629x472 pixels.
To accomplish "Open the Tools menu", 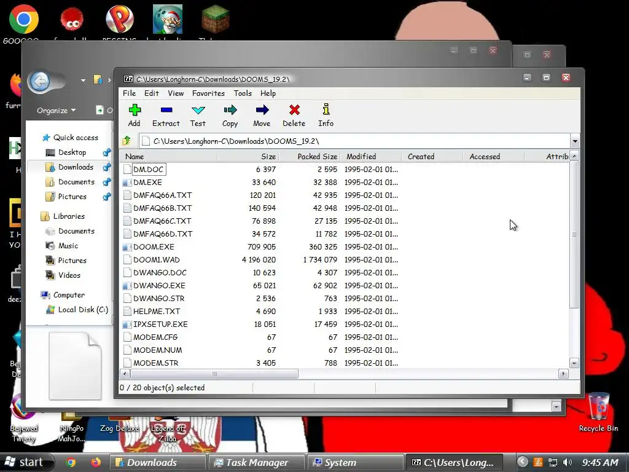I will 243,93.
